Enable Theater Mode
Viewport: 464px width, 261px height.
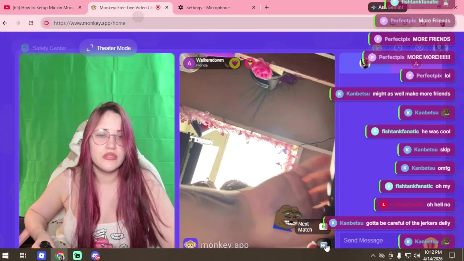tap(108, 48)
